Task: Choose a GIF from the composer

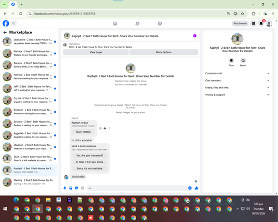Action: click(x=82, y=188)
